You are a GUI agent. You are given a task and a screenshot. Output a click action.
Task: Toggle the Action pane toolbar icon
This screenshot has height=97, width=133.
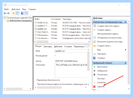pos(26,13)
